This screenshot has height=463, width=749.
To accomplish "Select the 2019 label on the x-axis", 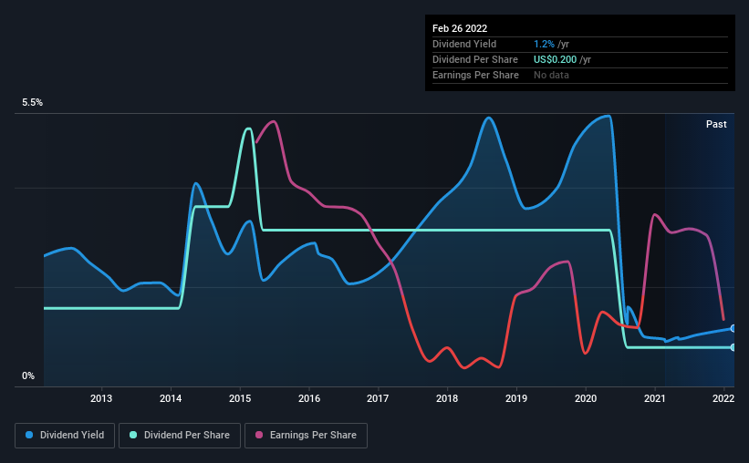I will click(x=516, y=398).
